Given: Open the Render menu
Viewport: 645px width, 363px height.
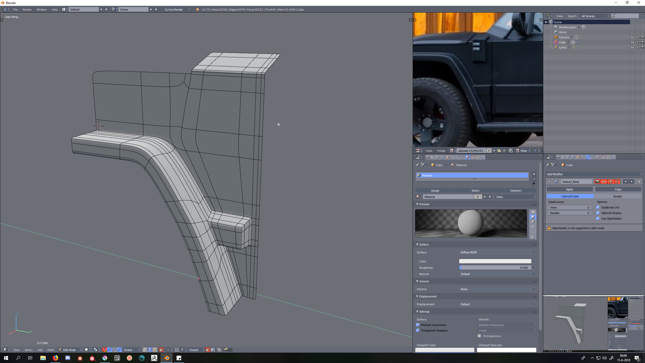Looking at the screenshot, I should coord(27,9).
